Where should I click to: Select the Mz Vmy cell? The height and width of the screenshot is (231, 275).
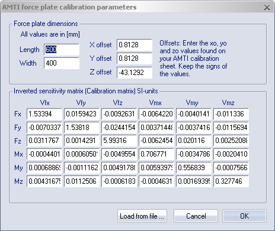point(194,181)
